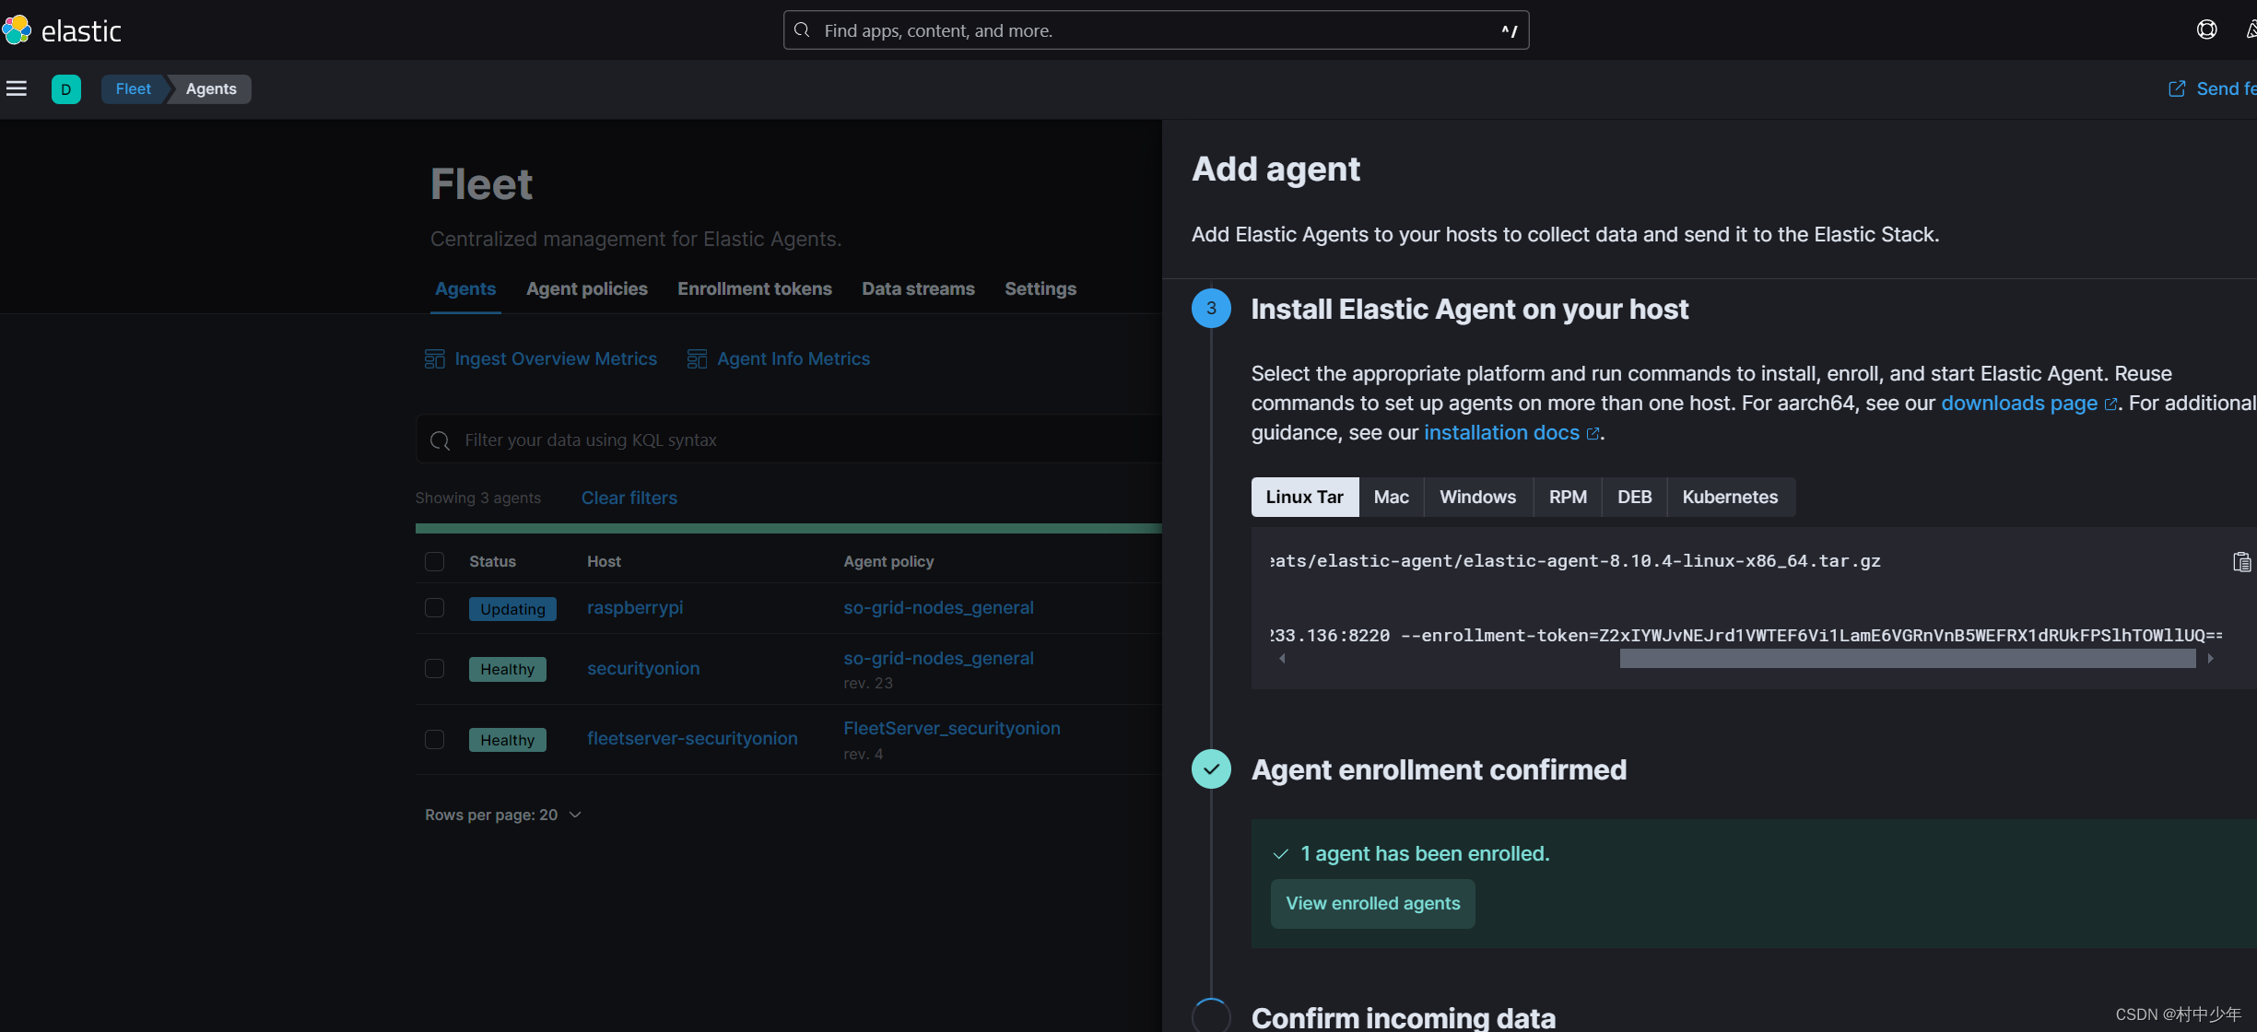Image resolution: width=2257 pixels, height=1032 pixels.
Task: Click the Agent policy column header
Action: pos(888,561)
